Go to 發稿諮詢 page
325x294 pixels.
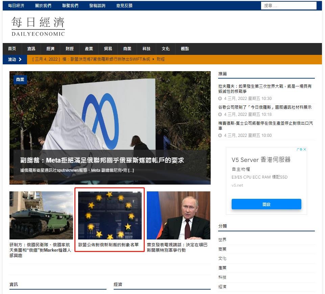point(97,6)
